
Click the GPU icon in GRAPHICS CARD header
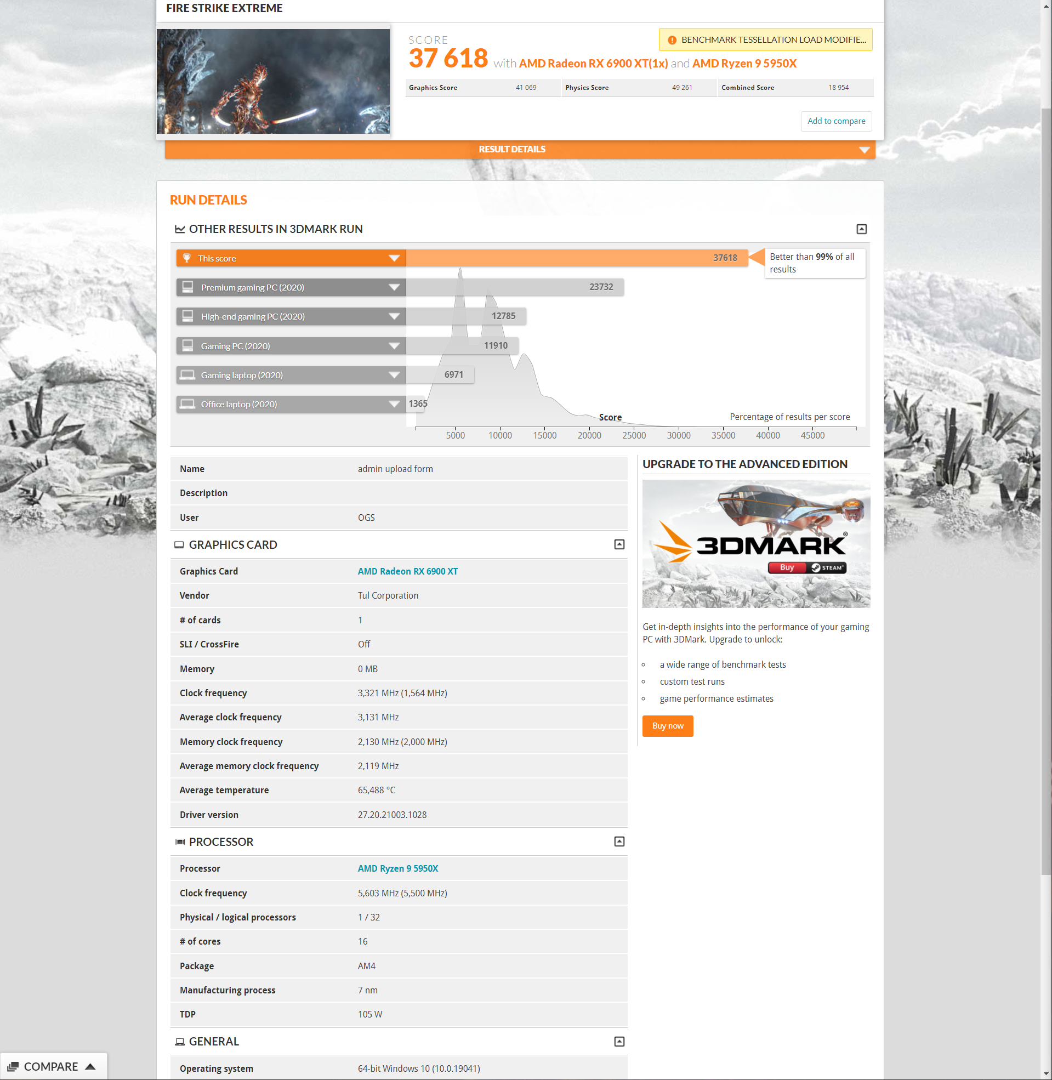179,545
